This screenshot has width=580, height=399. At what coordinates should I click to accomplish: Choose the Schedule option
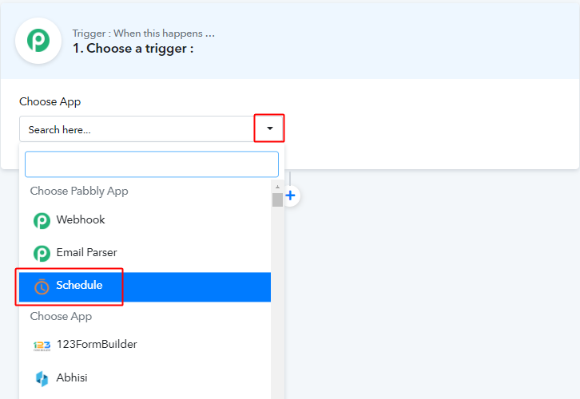[145, 286]
